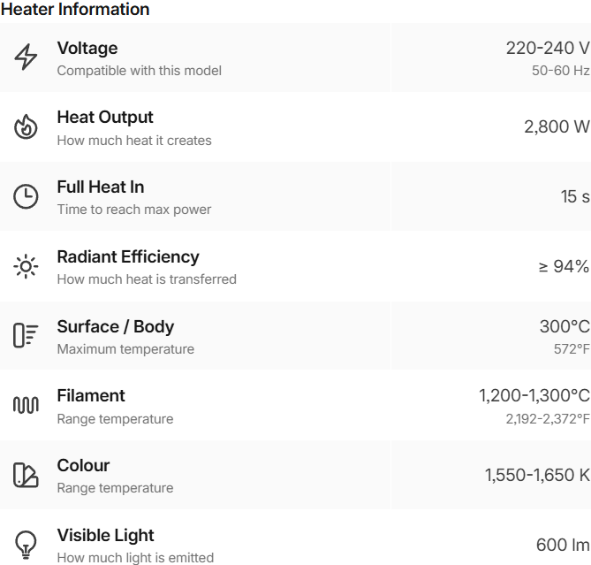
Task: Click the 2,800 W heat output value
Action: 557,127
